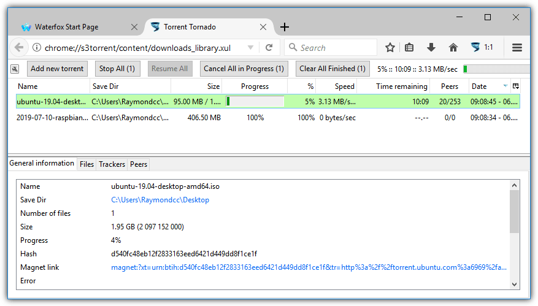
Task: Go to the browser home page
Action: pos(453,48)
